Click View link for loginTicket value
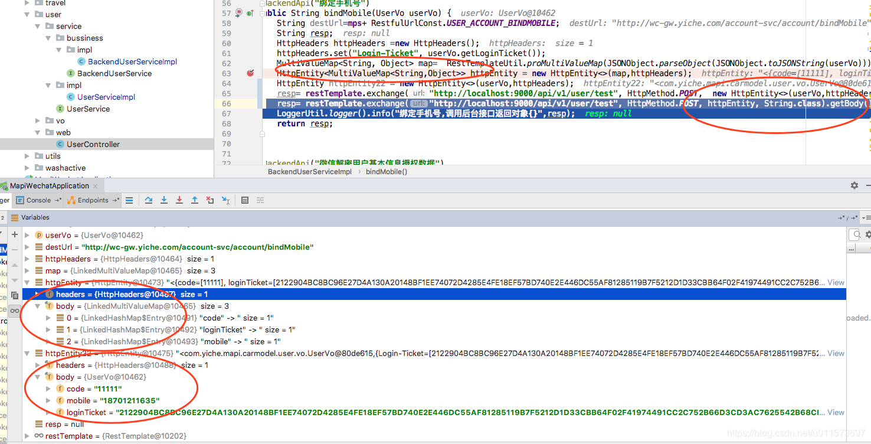Screen dimensions: 871x444 [x=836, y=412]
